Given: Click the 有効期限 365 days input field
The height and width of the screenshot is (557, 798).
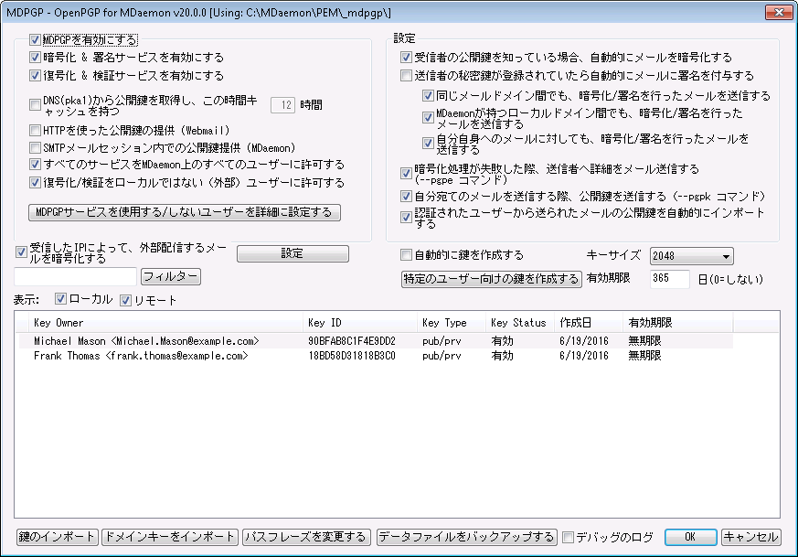Looking at the screenshot, I should pyautogui.click(x=668, y=279).
